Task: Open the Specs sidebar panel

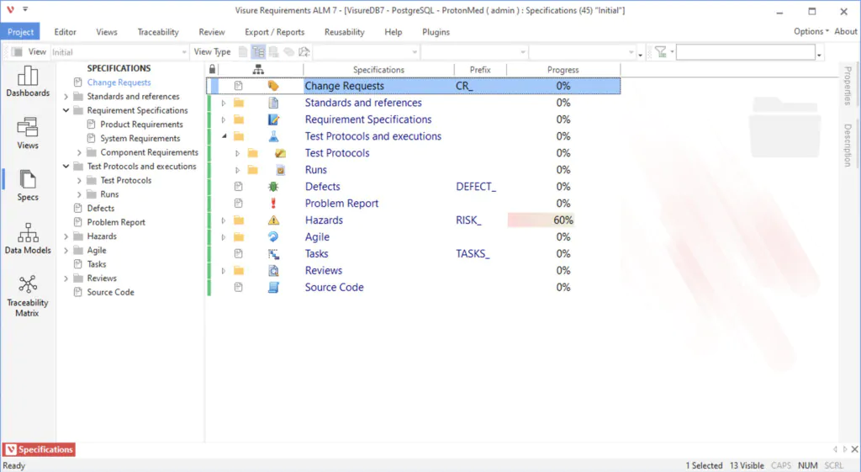Action: [x=28, y=185]
